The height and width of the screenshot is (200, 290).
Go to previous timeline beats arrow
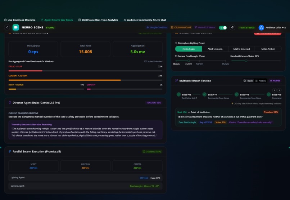(x=275, y=90)
